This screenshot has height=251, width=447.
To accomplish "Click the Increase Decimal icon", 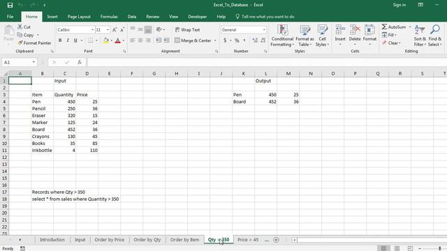I will 255,40.
